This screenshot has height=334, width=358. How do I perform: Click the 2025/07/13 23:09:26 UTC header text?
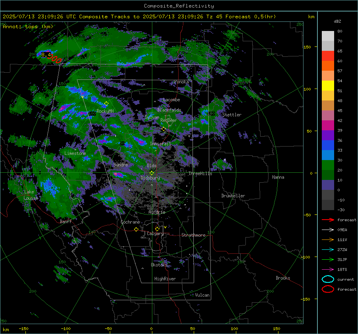(39, 17)
